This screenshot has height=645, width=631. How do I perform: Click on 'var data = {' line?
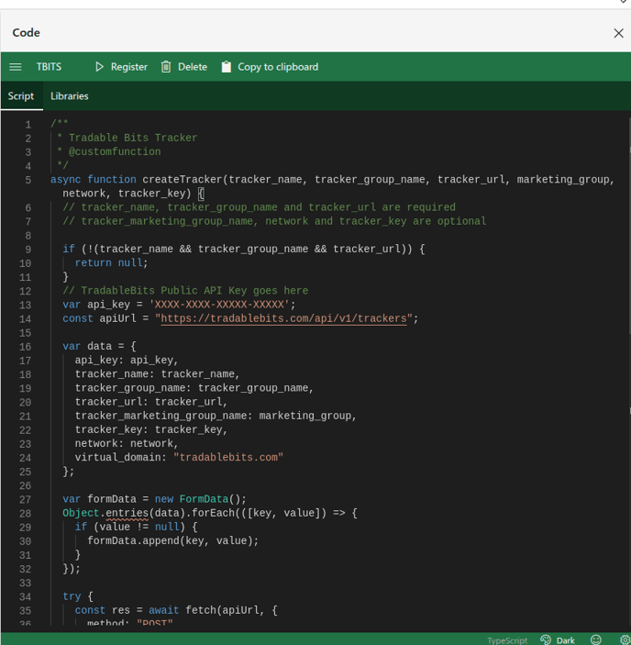click(x=99, y=347)
